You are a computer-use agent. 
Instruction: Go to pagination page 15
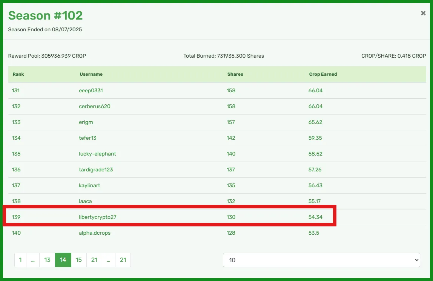coord(79,260)
